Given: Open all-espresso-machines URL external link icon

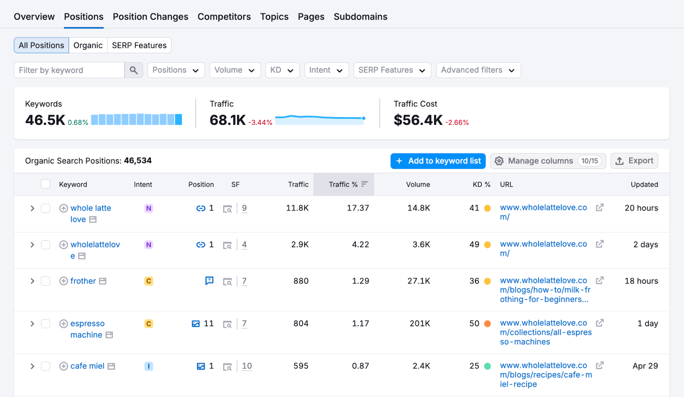Looking at the screenshot, I should (x=600, y=323).
